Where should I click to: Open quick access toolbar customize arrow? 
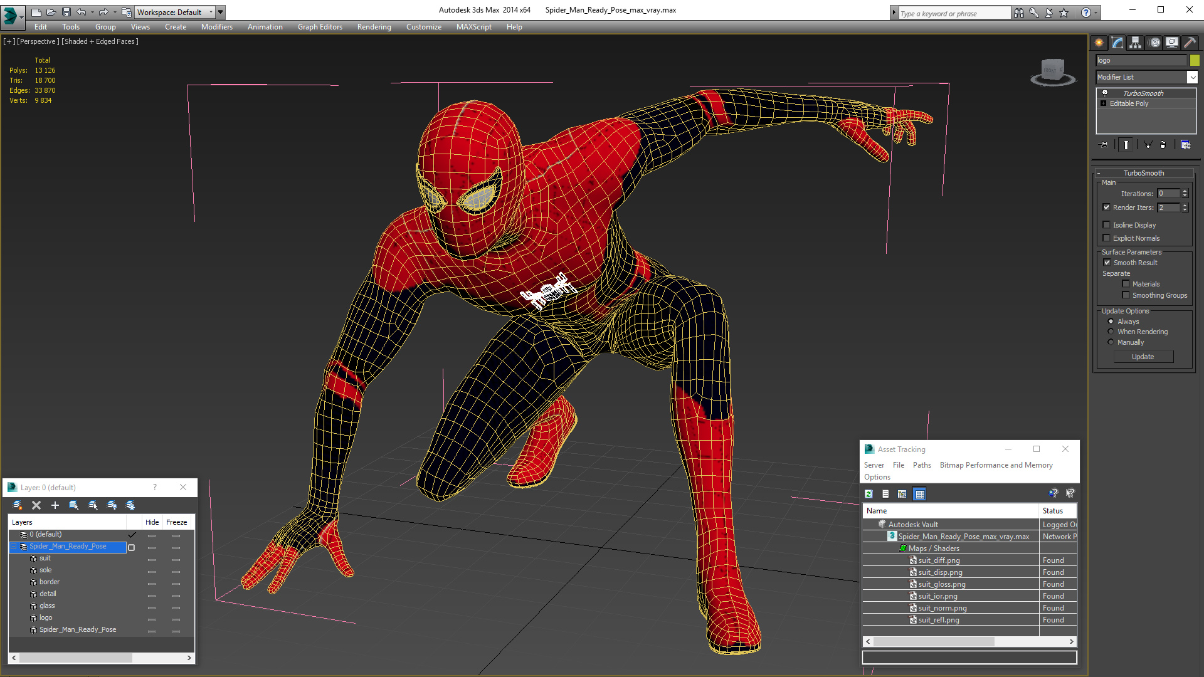tap(221, 12)
